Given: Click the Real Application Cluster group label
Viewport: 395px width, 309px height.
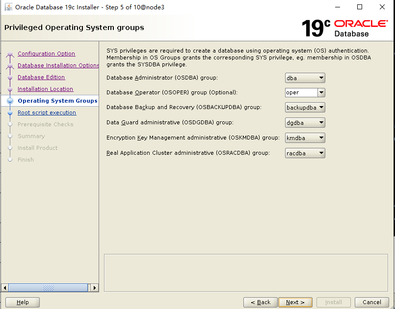Looking at the screenshot, I should (188, 153).
